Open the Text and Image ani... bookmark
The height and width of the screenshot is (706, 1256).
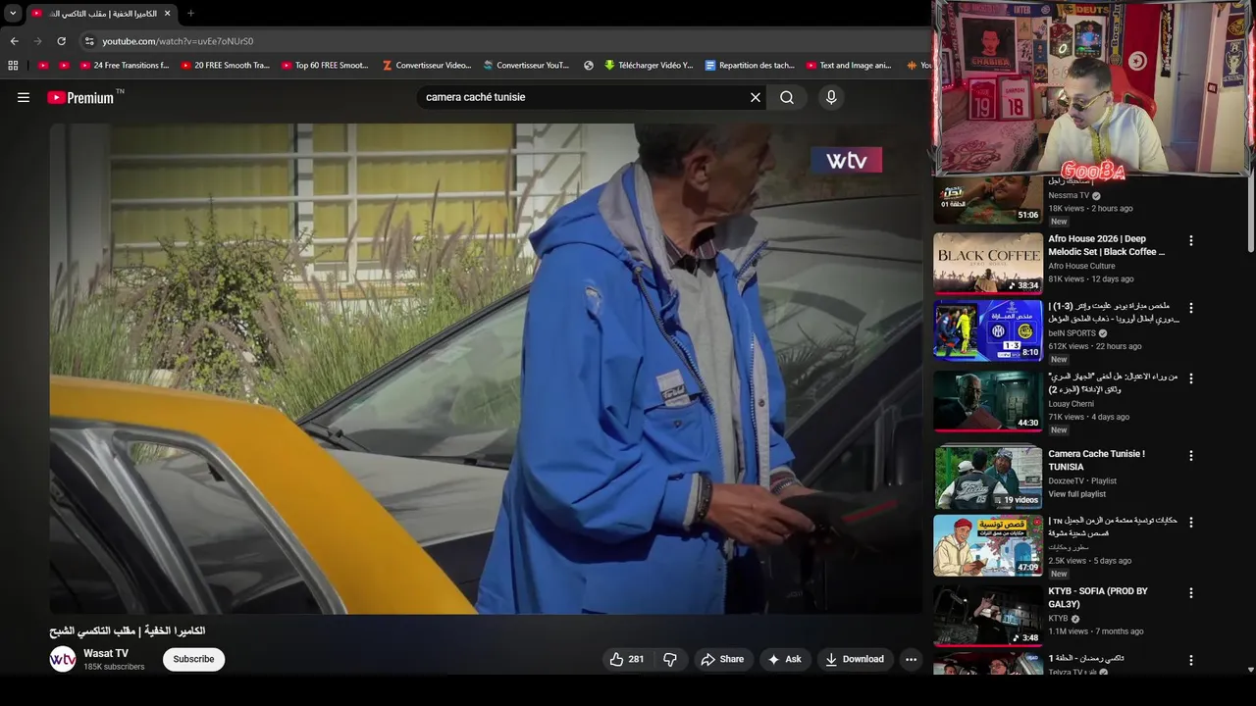(849, 66)
